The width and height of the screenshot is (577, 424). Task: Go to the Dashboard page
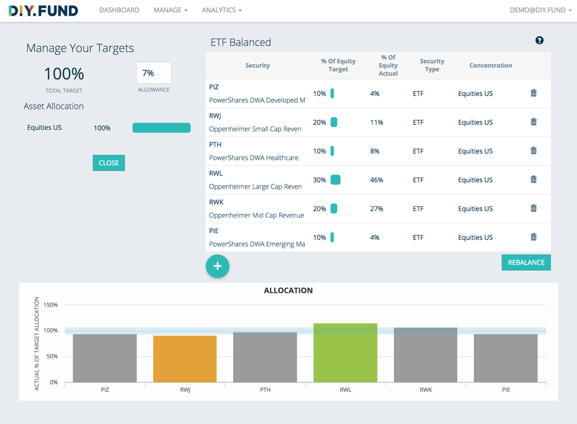(119, 10)
